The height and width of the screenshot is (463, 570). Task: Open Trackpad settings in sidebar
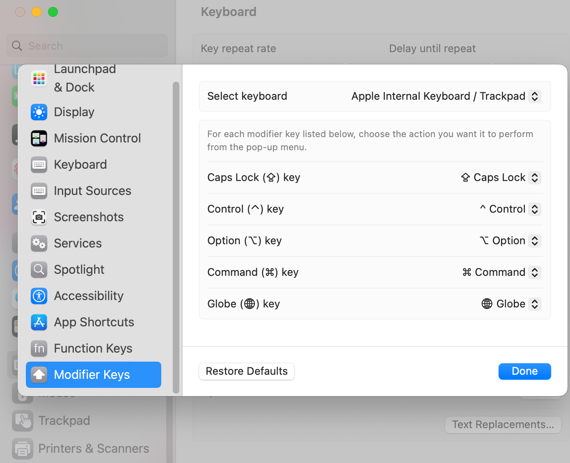[64, 421]
